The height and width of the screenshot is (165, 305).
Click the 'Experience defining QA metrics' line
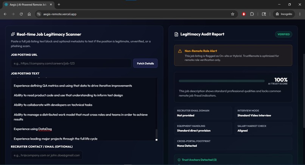coord(73,86)
